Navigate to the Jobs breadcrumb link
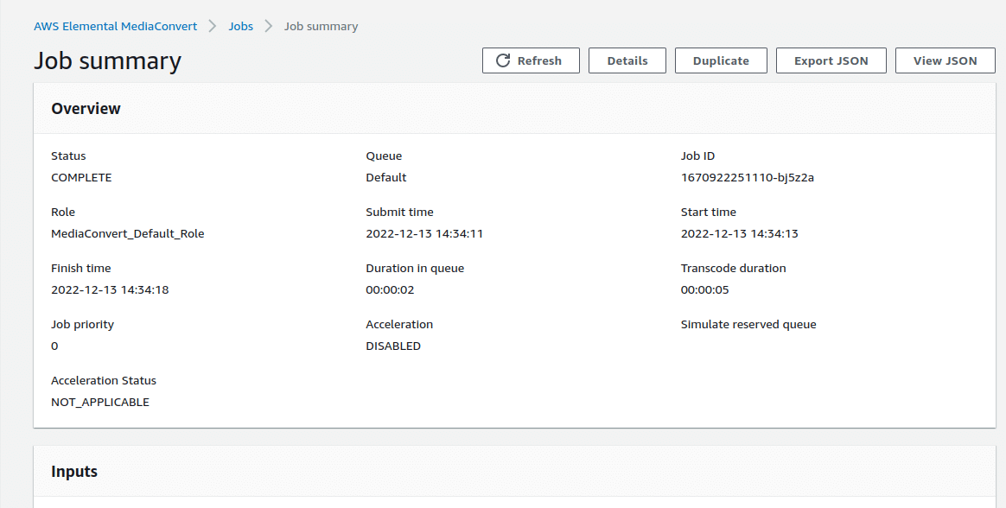1006x508 pixels. (x=240, y=26)
